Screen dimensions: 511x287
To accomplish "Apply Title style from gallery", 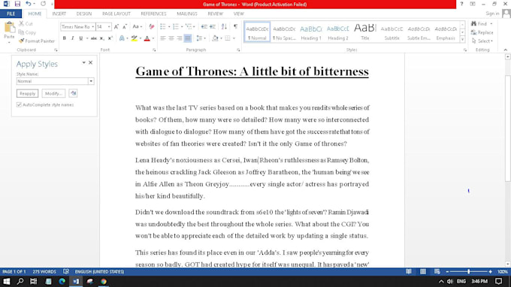I will [x=365, y=32].
